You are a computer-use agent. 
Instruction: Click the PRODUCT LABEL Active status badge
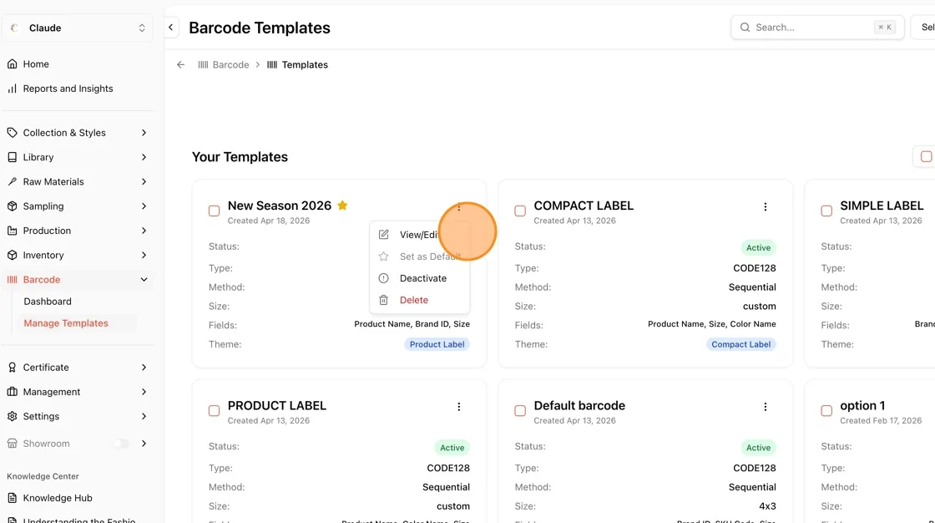tap(452, 448)
